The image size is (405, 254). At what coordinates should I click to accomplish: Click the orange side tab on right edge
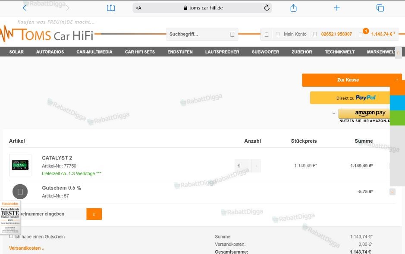point(397,88)
